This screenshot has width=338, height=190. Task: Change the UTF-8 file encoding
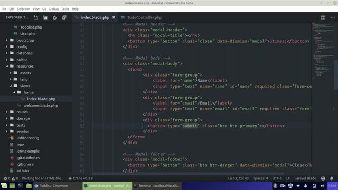tap(277, 178)
